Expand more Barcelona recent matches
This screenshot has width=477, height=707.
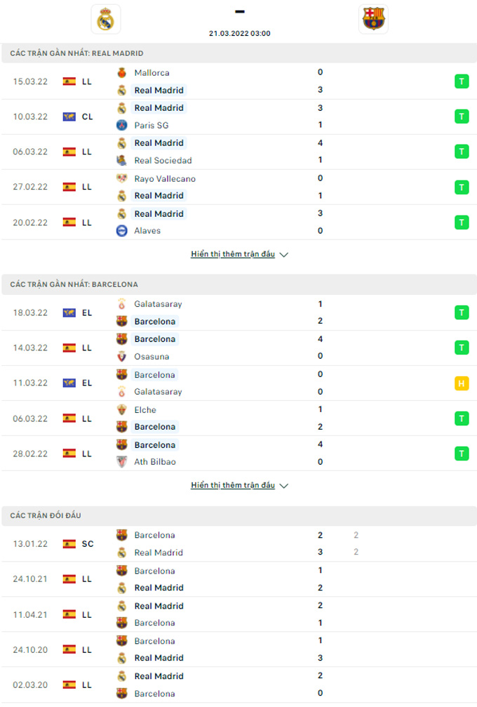click(x=233, y=485)
